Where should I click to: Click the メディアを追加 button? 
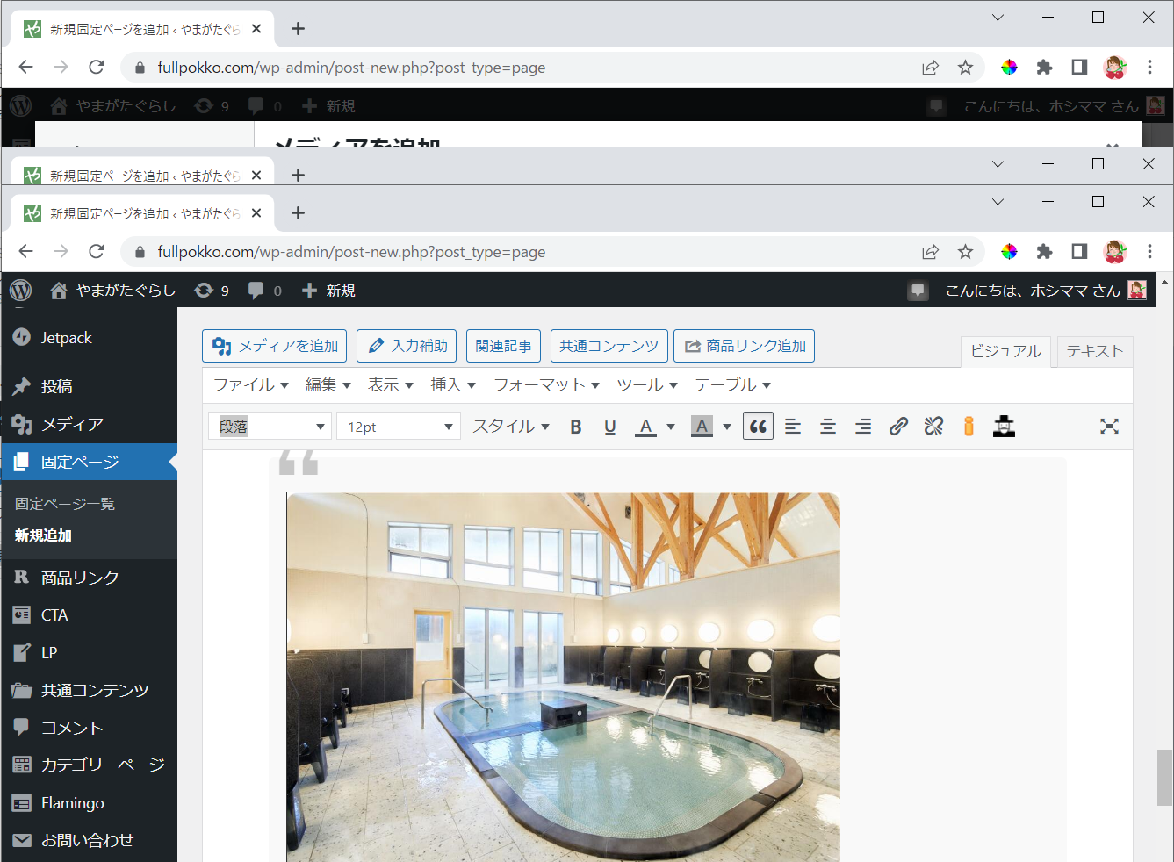(x=275, y=346)
